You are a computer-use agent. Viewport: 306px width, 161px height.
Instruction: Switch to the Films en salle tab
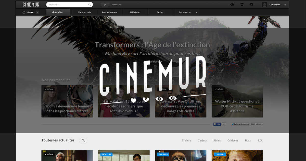[84, 12]
